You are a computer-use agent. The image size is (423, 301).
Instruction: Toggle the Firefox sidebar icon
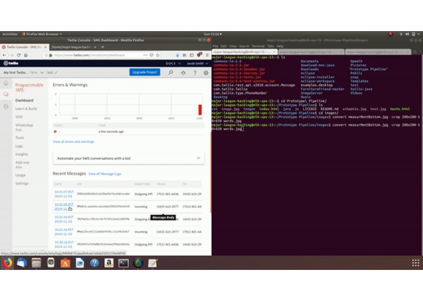click(192, 55)
